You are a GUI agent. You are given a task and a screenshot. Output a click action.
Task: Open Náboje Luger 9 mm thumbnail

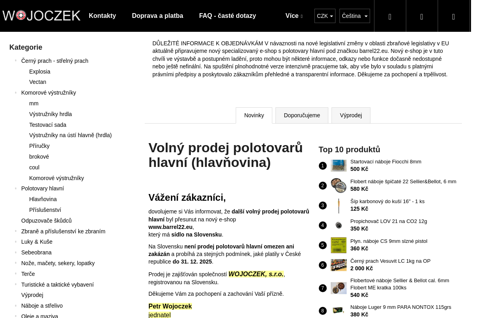coord(339,311)
